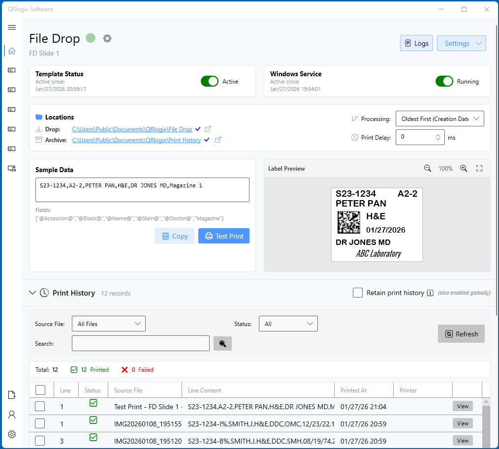This screenshot has height=449, width=499.
Task: Click the print history Search field
Action: pos(141,343)
